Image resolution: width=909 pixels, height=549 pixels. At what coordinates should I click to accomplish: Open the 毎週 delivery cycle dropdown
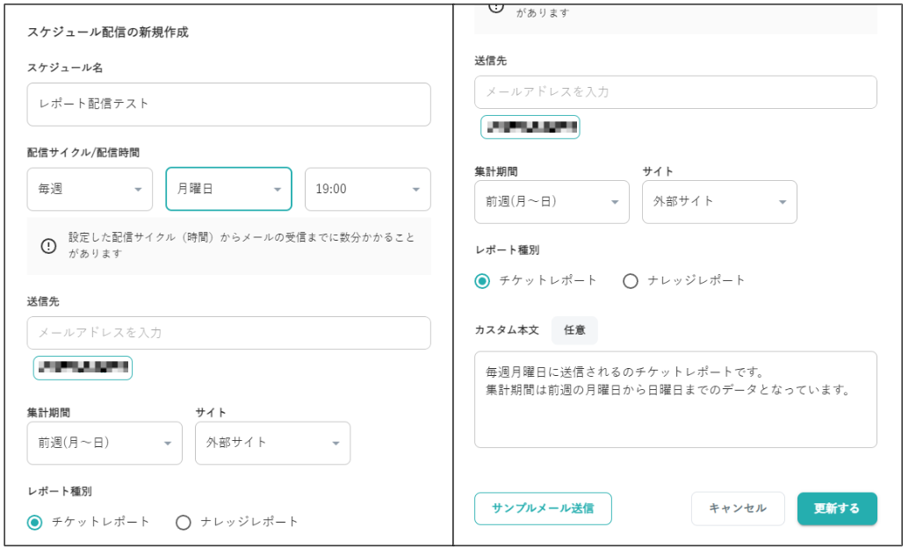point(89,189)
